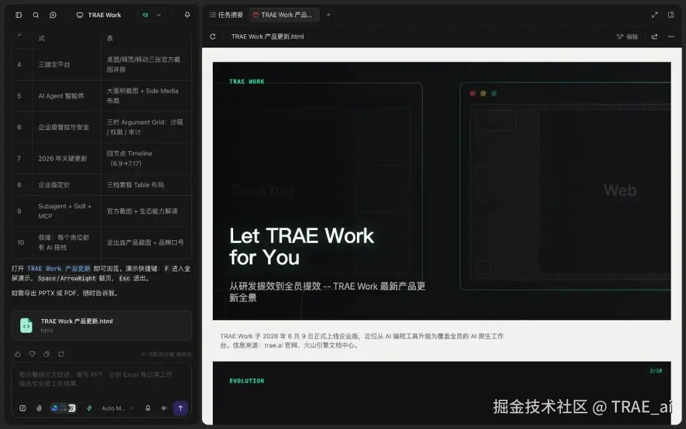Click the '四节点 Timeline' cell
This screenshot has width=686, height=429.
[146, 158]
